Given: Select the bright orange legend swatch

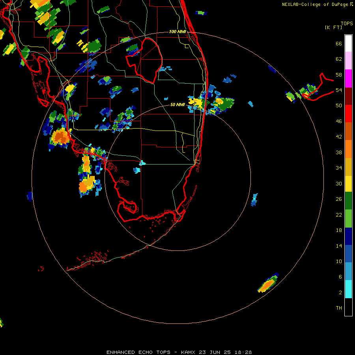Looking at the screenshot, I should click(x=348, y=149).
